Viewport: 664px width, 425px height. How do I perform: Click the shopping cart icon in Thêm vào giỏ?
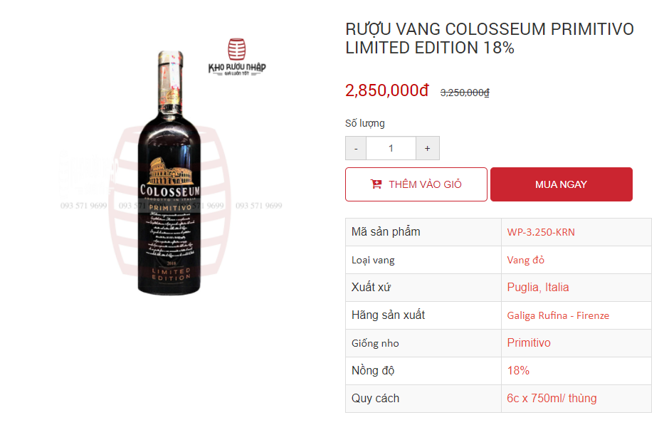376,184
